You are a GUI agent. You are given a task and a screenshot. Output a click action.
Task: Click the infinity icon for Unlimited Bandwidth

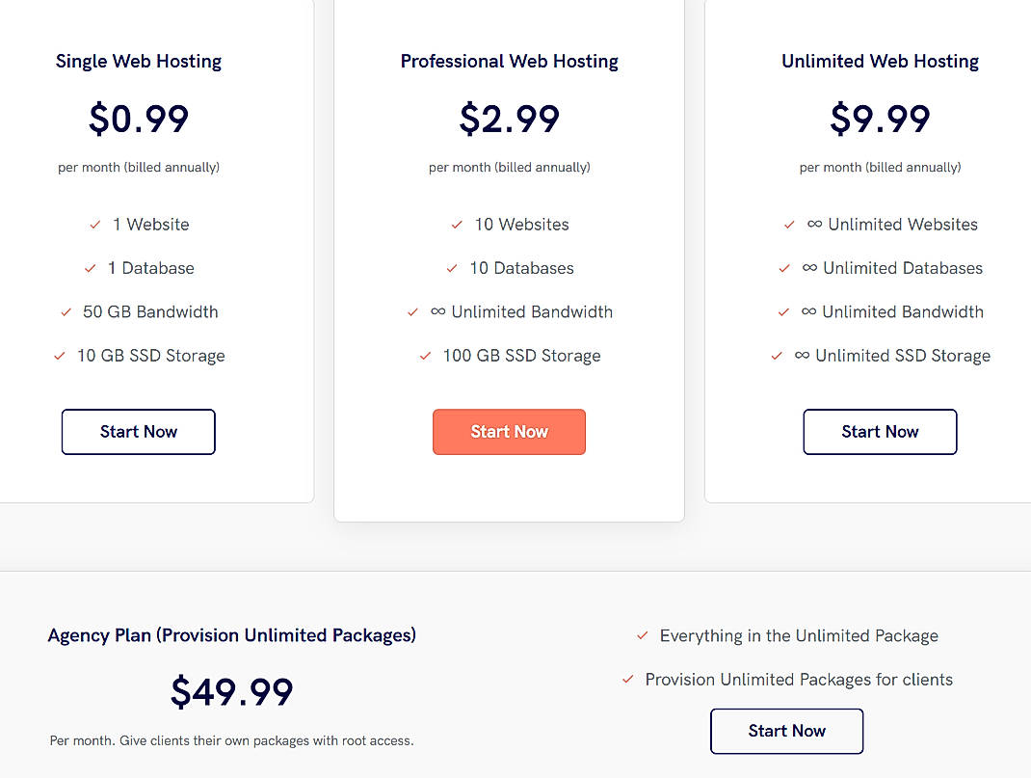click(439, 311)
